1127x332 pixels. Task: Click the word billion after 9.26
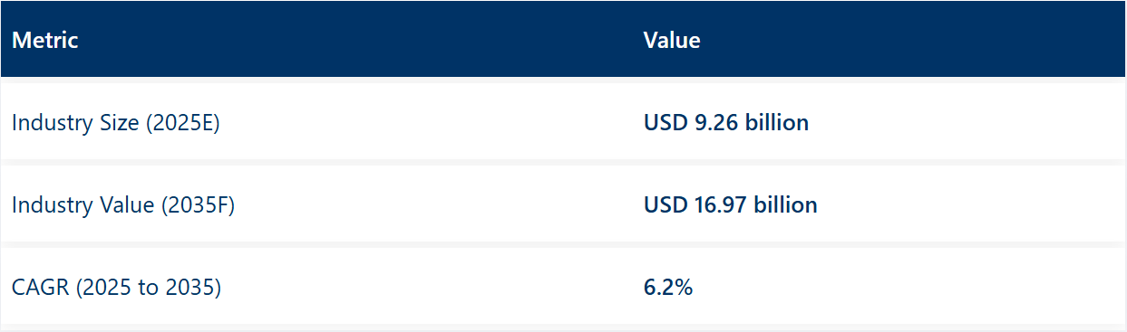coord(777,122)
